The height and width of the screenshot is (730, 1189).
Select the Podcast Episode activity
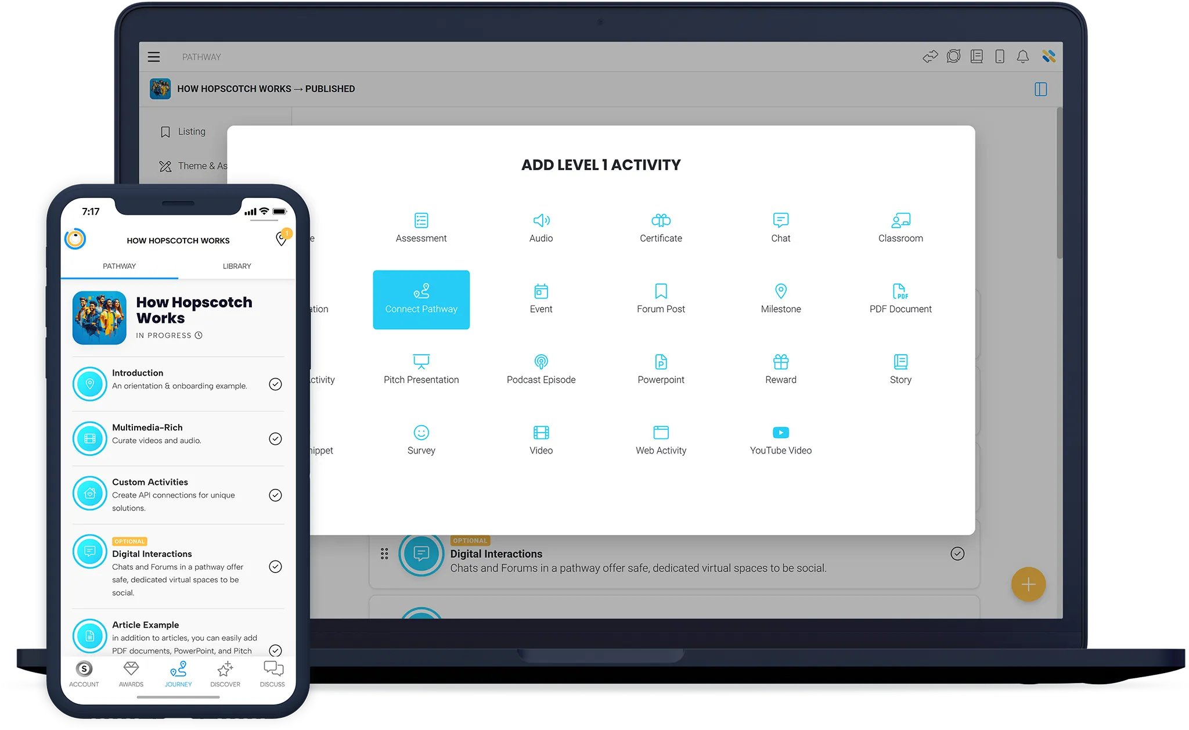(x=541, y=370)
